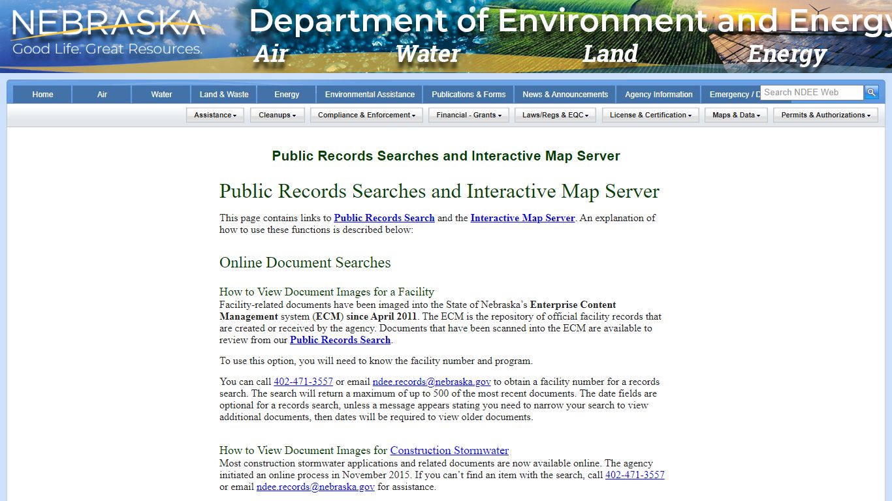Click the Online Document Searches heading
The image size is (892, 501).
305,262
